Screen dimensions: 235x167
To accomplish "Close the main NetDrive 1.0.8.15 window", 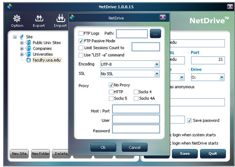I will (230, 6).
